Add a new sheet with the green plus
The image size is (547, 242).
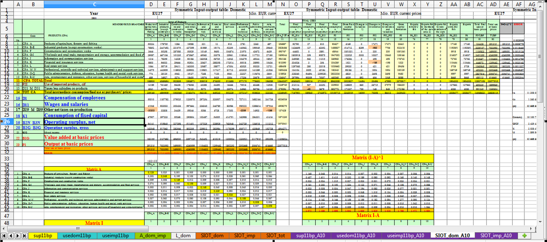coord(524,236)
